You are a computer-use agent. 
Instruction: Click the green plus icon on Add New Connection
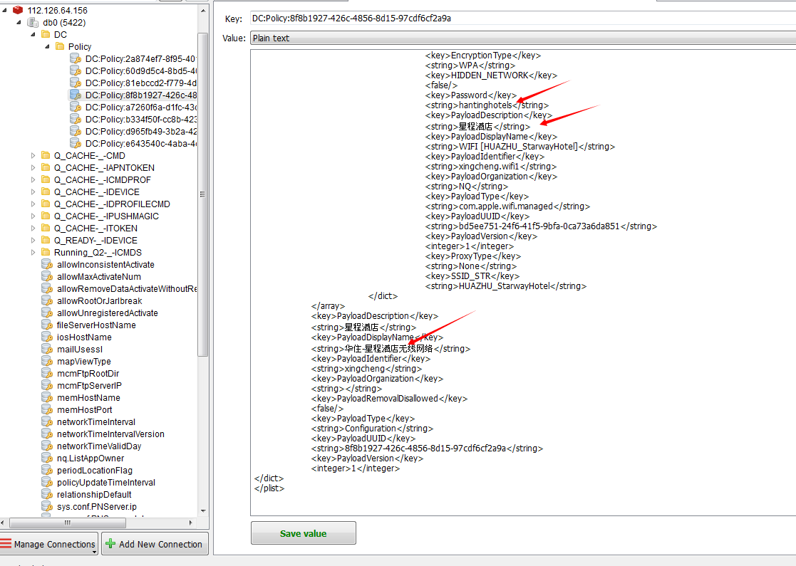point(110,544)
